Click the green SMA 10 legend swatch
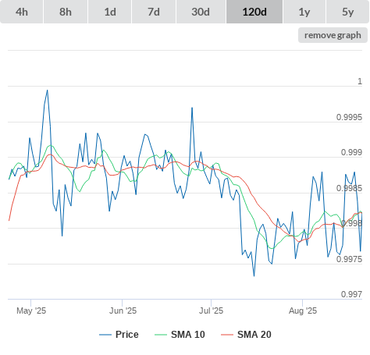The height and width of the screenshot is (355, 370). pos(161,335)
